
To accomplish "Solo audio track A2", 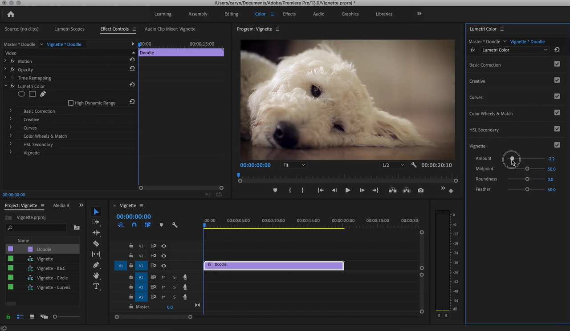I will point(174,287).
